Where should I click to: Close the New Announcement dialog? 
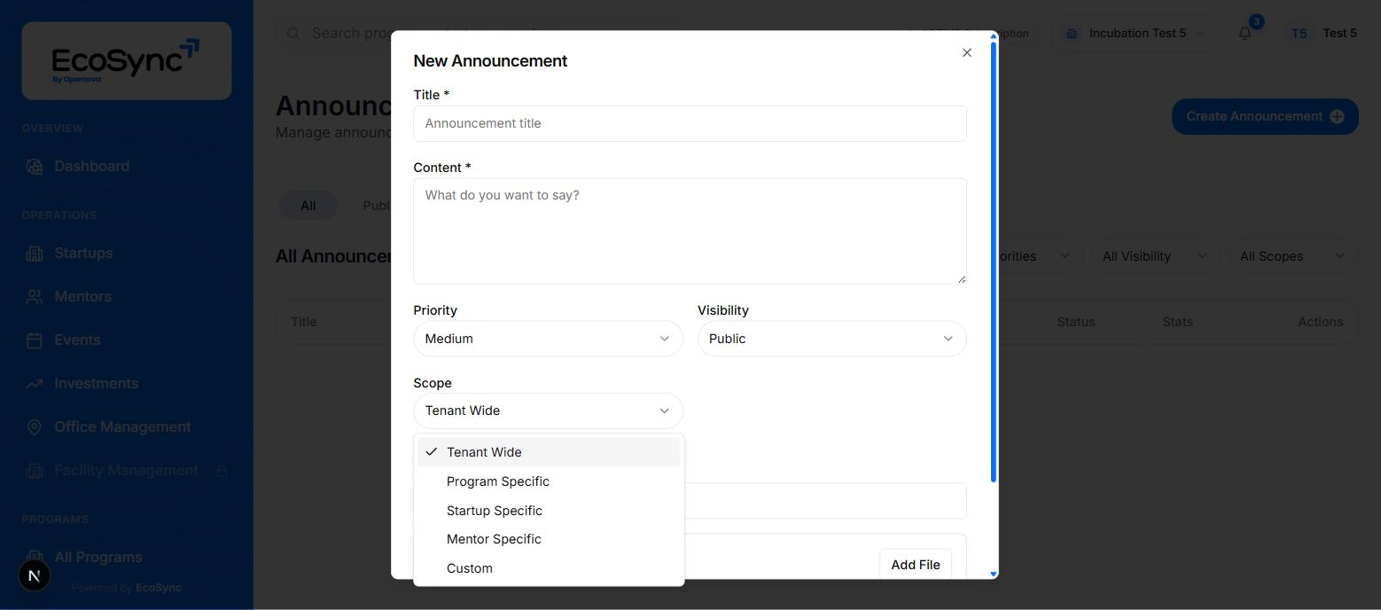click(x=967, y=53)
